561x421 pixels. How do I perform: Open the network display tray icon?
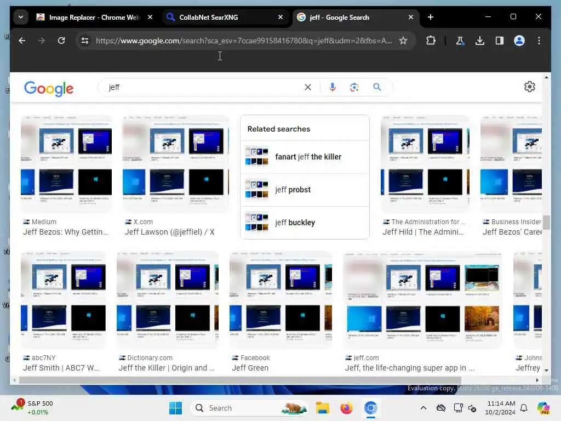pos(458,408)
